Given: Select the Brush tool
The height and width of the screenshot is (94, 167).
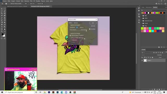Looking at the screenshot, I should (2, 18).
